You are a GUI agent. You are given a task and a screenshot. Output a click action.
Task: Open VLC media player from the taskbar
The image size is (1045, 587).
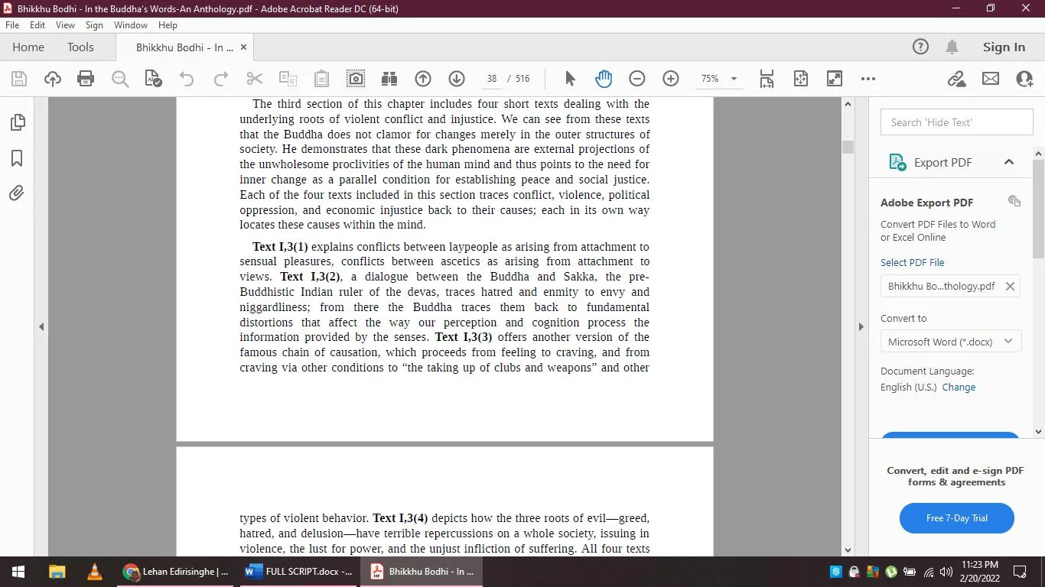click(94, 572)
